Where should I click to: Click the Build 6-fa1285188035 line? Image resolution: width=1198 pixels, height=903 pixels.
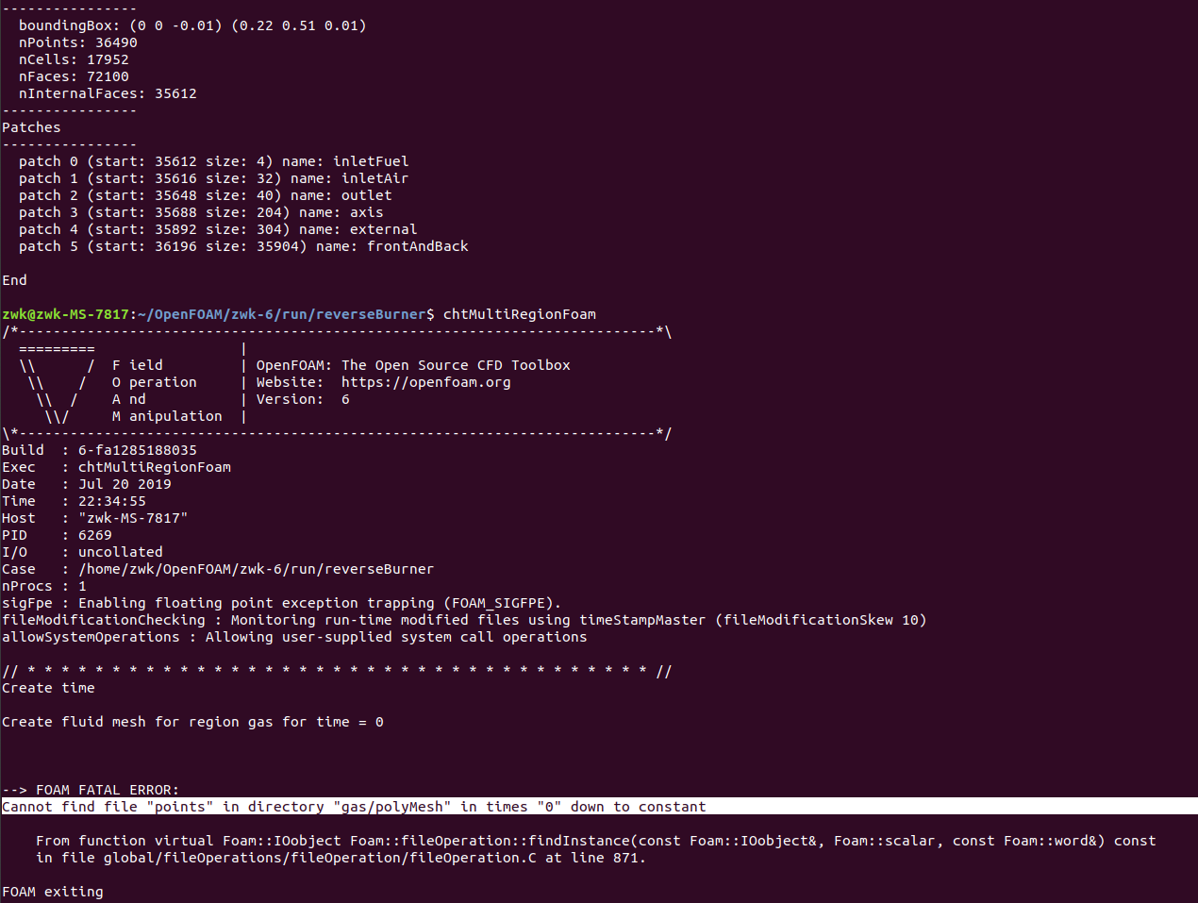pos(99,450)
